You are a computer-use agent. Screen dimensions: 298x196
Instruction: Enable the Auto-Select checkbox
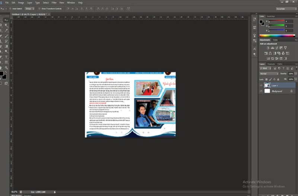pyautogui.click(x=10, y=9)
